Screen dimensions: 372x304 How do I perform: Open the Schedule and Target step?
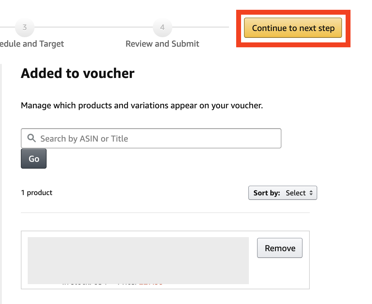click(x=32, y=44)
